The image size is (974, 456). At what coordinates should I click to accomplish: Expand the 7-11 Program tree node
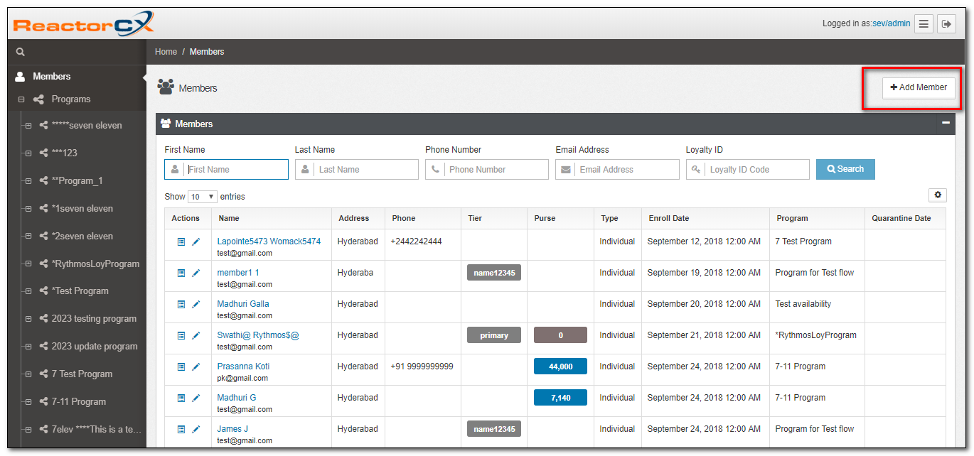coord(28,402)
